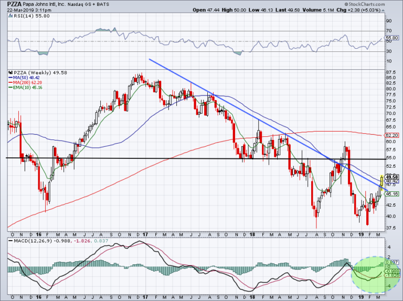
Task: Click the High 50.00 value
Action: pos(234,10)
